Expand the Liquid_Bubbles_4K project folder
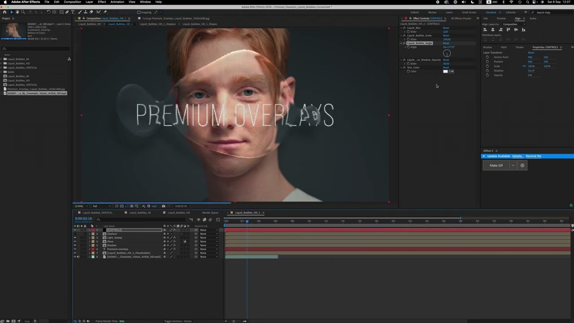 2,59
